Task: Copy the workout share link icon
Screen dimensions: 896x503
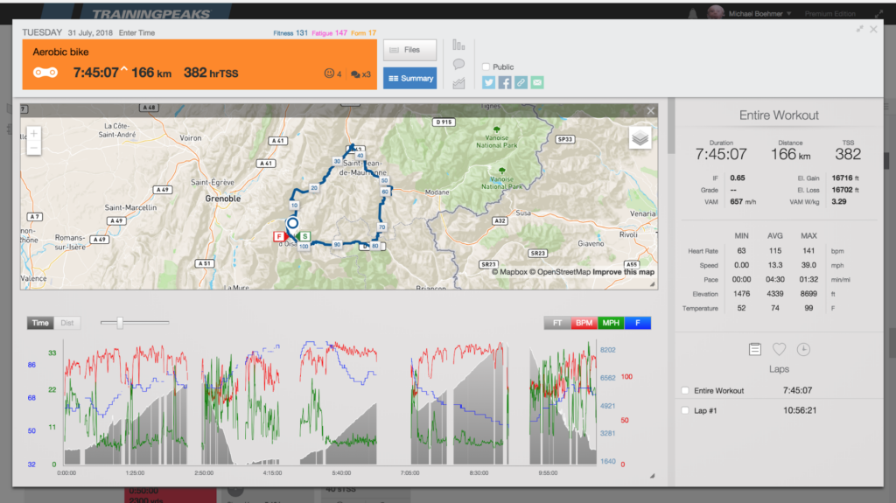Action: click(521, 82)
